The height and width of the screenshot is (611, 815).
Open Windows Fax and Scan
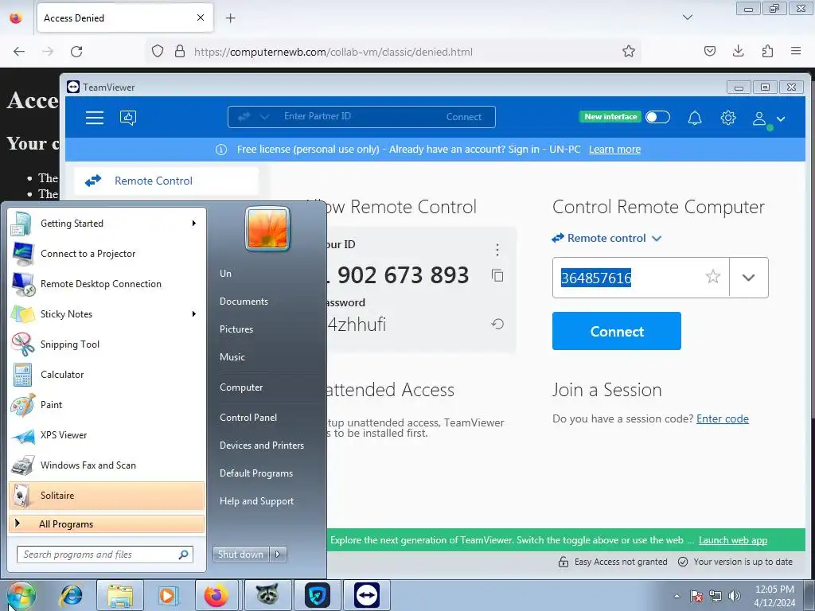107,465
